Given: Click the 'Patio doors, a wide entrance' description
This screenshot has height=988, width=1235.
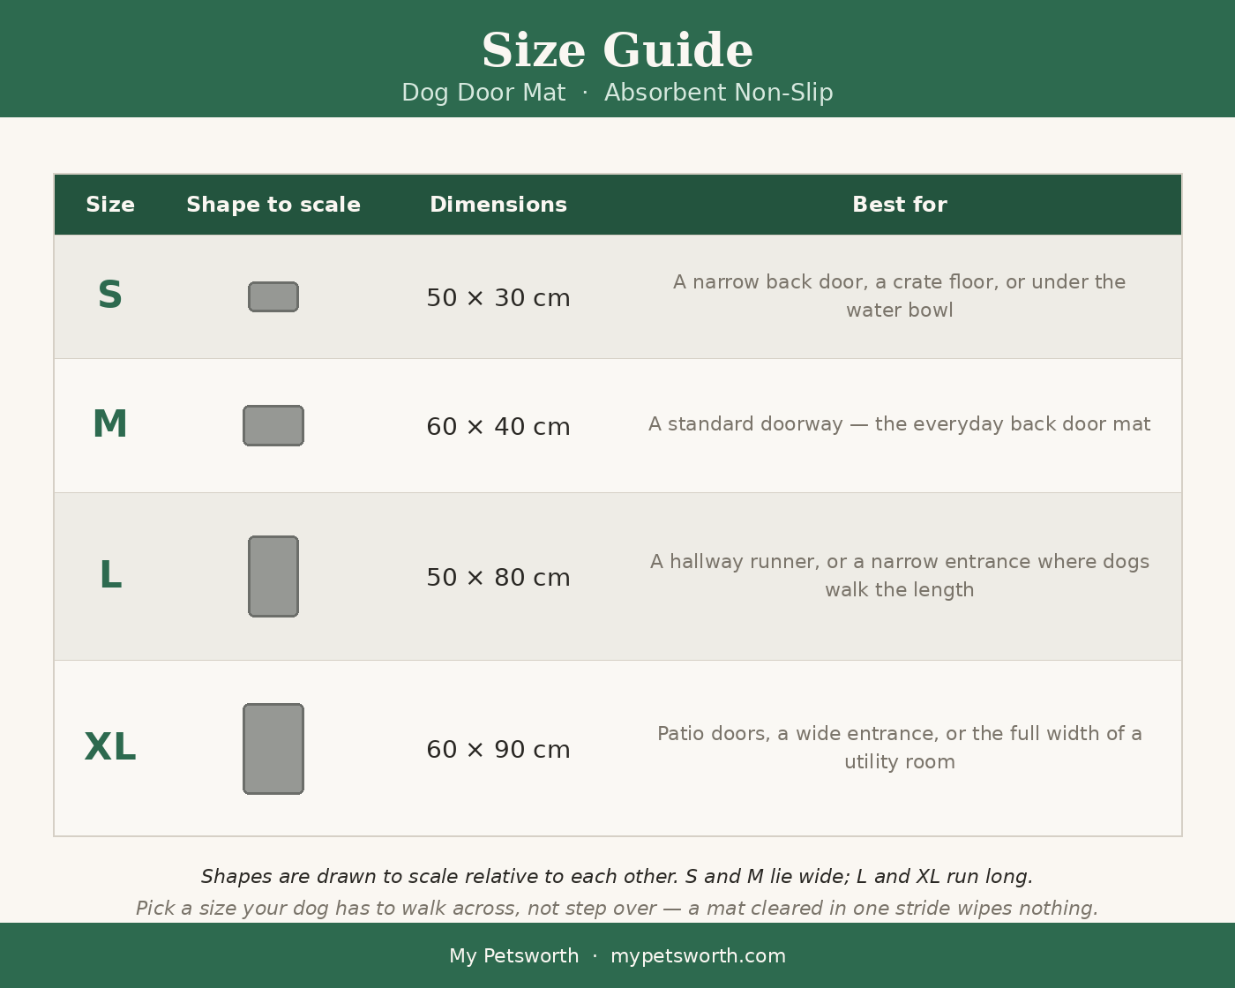Looking at the screenshot, I should 900,748.
